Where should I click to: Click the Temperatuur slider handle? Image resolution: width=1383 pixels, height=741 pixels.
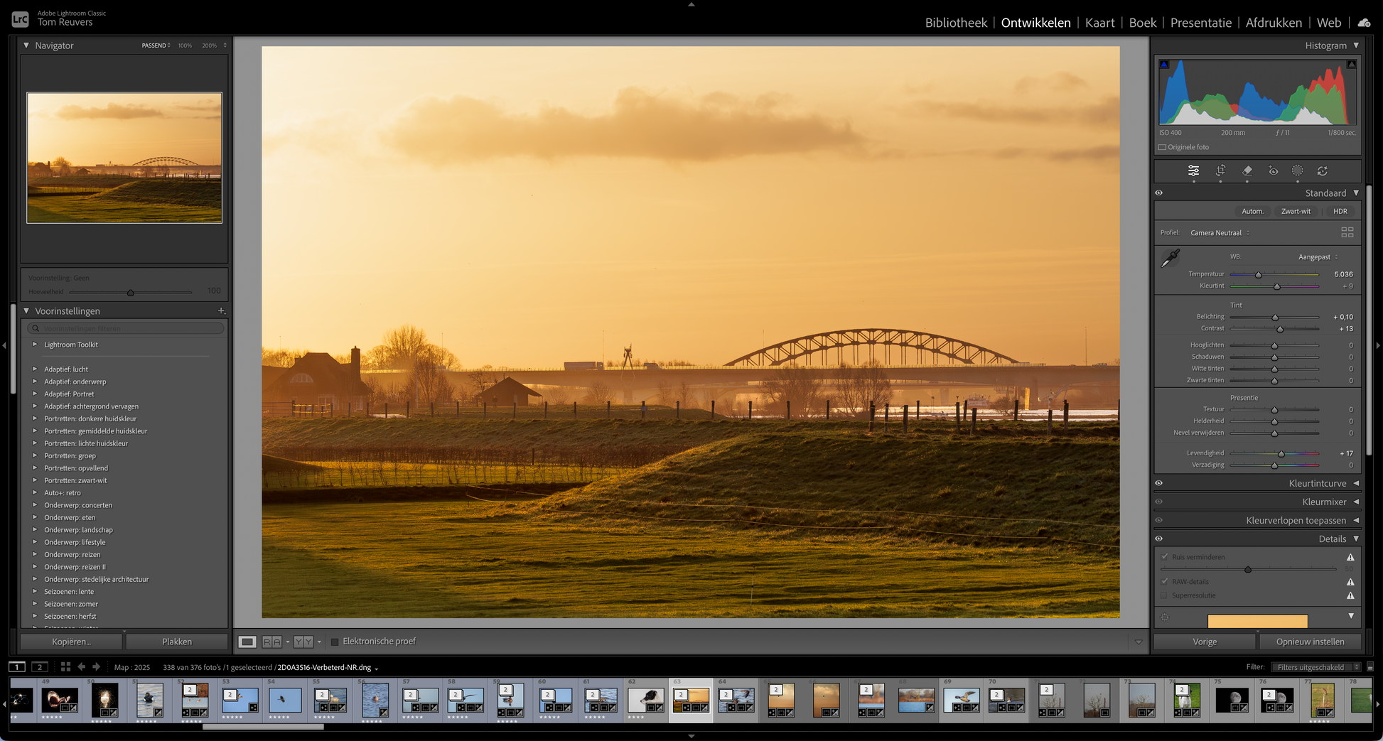click(1258, 275)
